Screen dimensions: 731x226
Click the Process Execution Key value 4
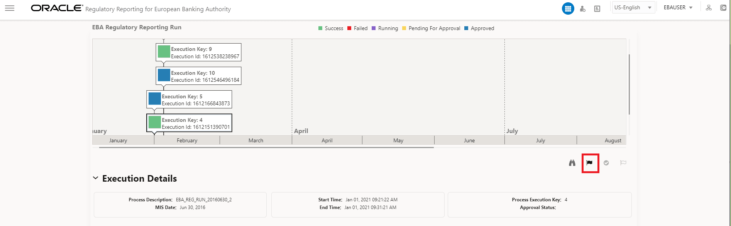[566, 200]
